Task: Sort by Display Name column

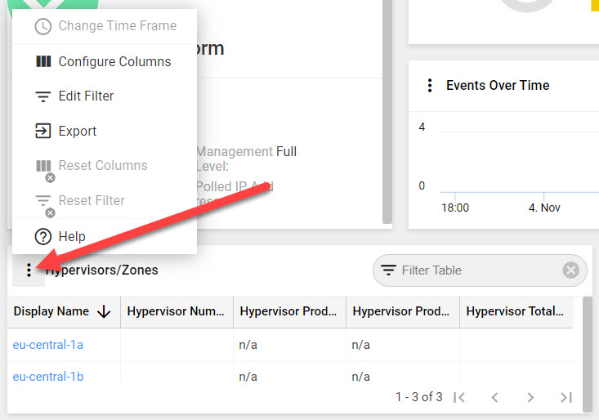Action: tap(51, 311)
